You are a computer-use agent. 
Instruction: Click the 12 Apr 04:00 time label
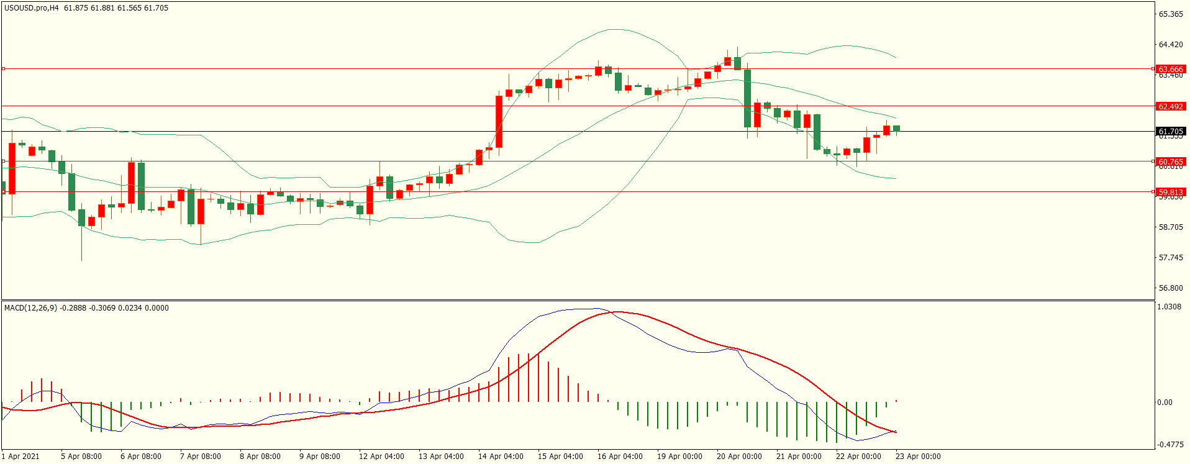381,457
